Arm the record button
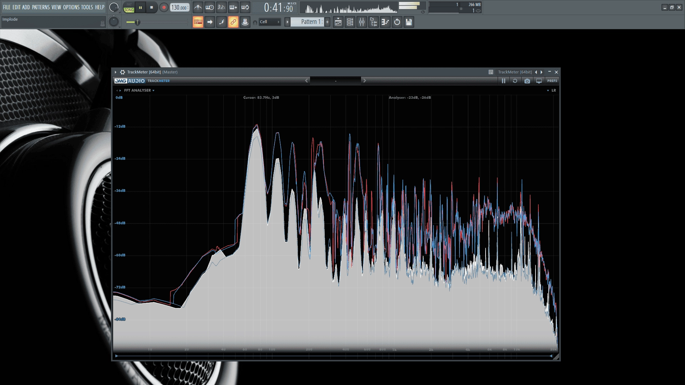685x385 pixels. 164,7
